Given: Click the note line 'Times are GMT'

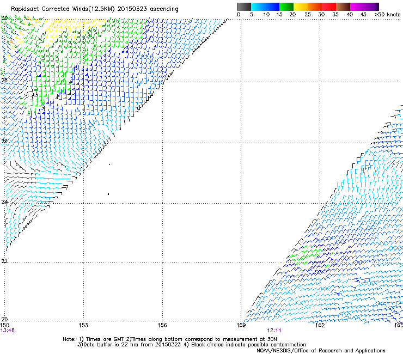Looking at the screenshot, I should (x=105, y=339).
